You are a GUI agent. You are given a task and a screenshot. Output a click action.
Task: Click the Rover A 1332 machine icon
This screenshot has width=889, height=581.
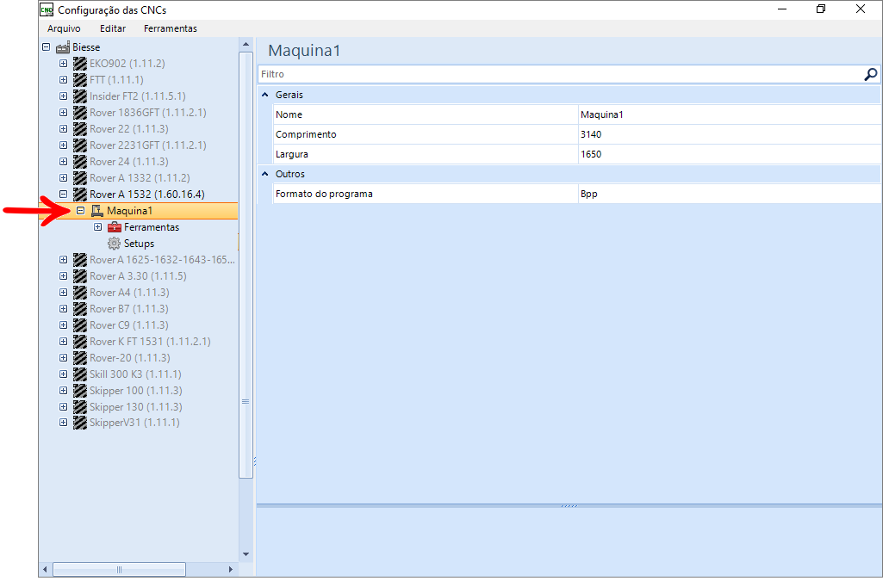80,178
